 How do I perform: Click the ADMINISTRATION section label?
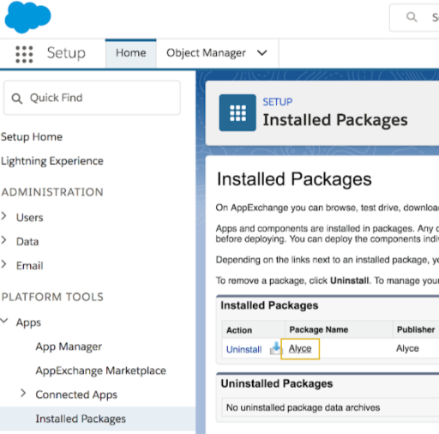point(52,192)
